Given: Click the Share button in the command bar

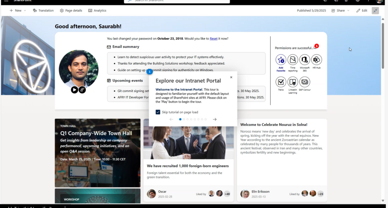Looking at the screenshot, I should 338,11.
